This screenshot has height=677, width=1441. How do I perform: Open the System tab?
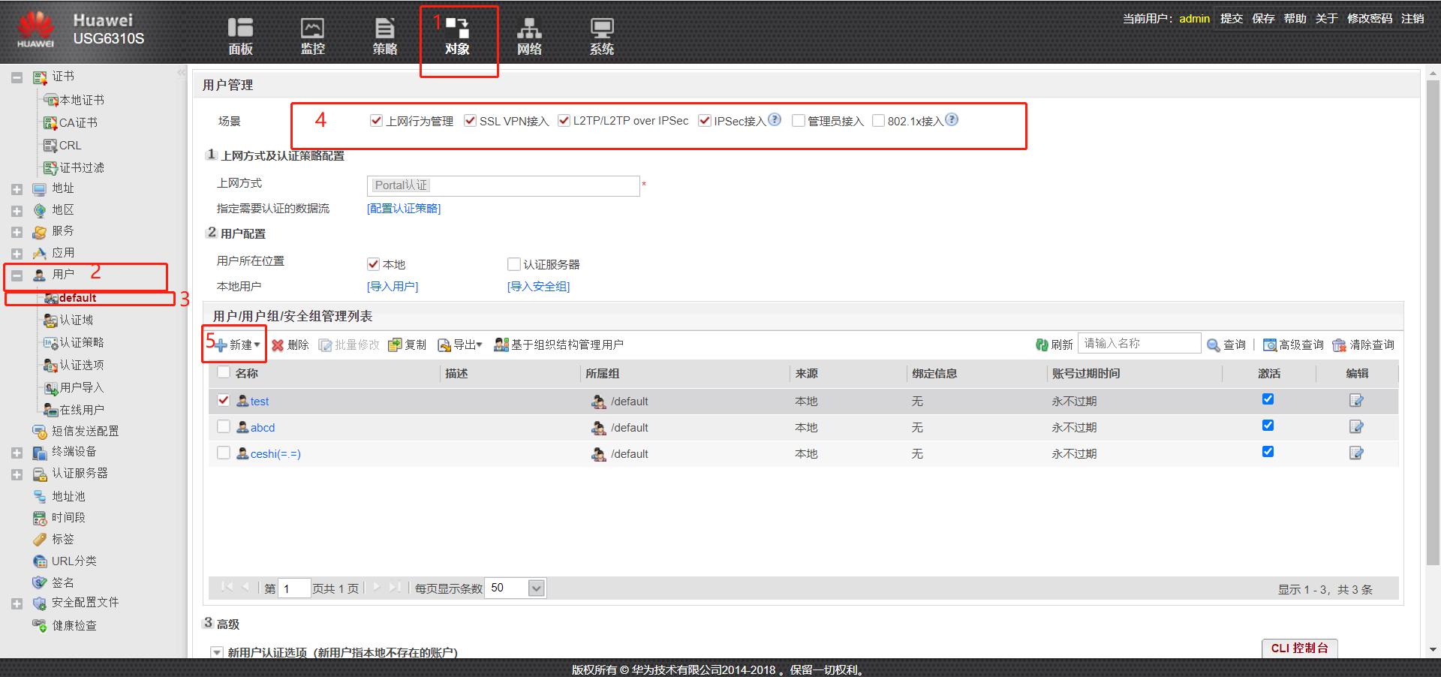[x=601, y=36]
